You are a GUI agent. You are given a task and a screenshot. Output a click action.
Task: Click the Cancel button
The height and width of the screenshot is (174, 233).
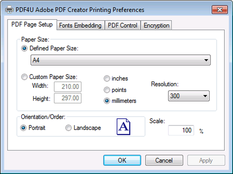pos(164,160)
